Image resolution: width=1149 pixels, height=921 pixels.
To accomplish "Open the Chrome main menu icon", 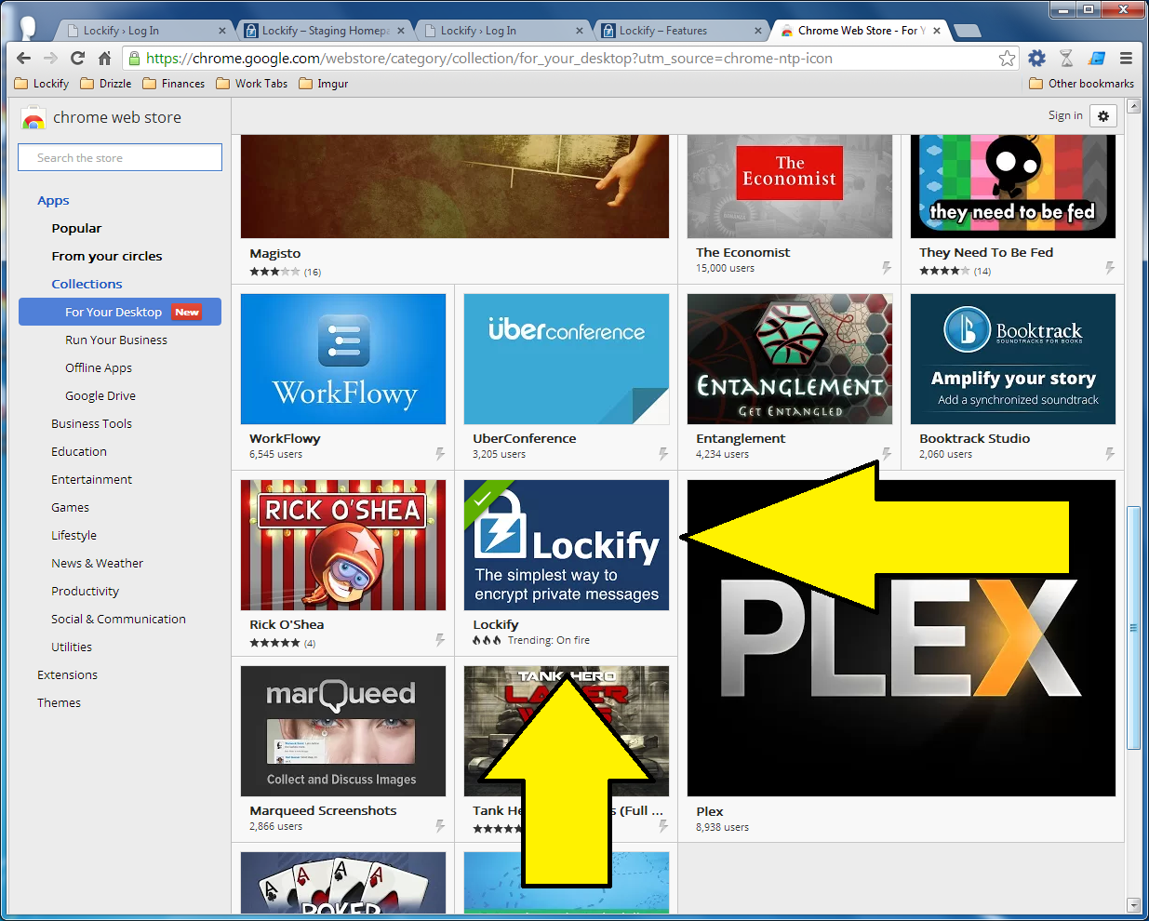I will [1126, 59].
